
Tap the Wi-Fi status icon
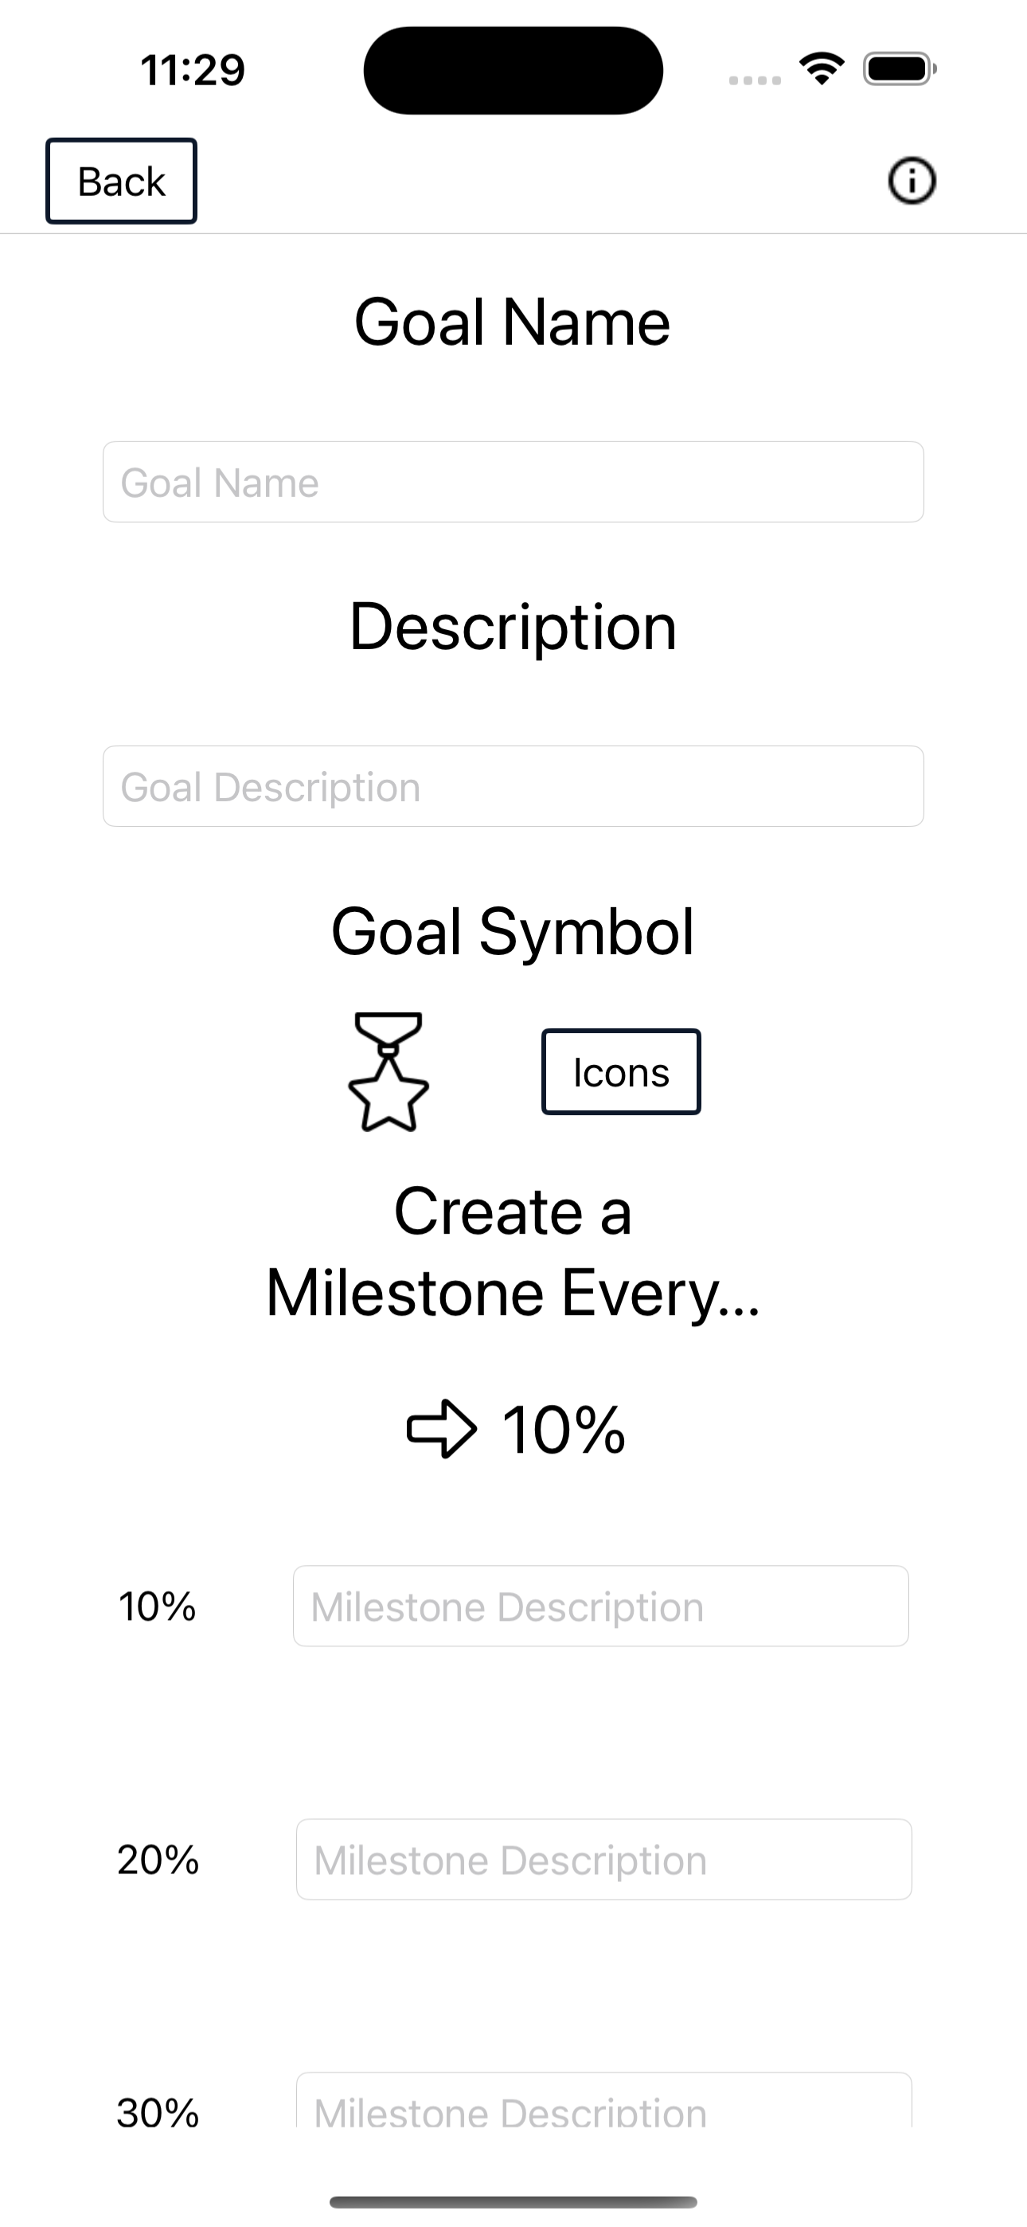click(822, 69)
